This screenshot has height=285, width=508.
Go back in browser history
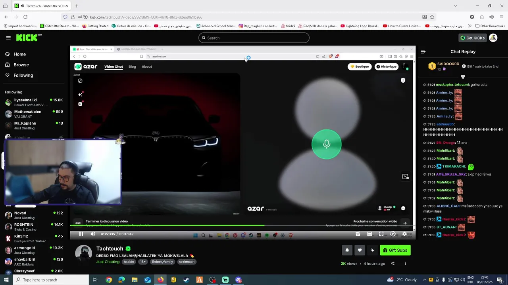(x=6, y=17)
